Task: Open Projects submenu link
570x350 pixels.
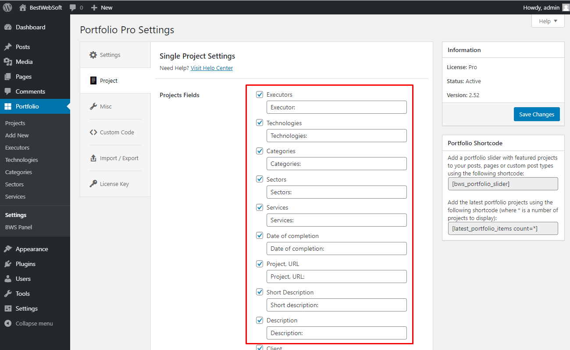Action: [15, 123]
